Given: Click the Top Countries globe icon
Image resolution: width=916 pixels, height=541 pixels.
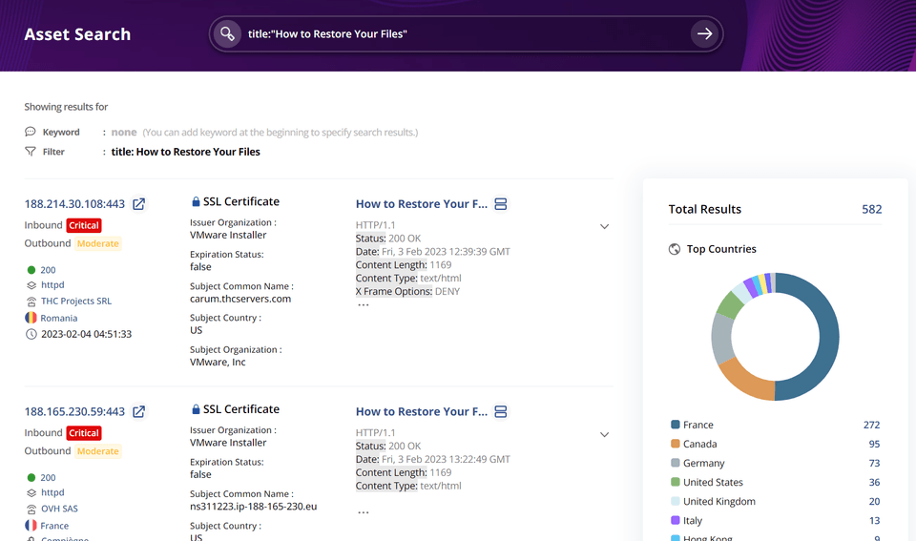Looking at the screenshot, I should coord(675,249).
